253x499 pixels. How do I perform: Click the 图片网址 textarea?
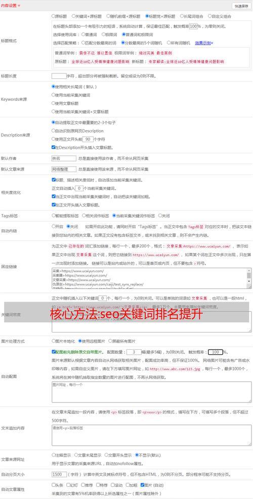[x=151, y=392]
